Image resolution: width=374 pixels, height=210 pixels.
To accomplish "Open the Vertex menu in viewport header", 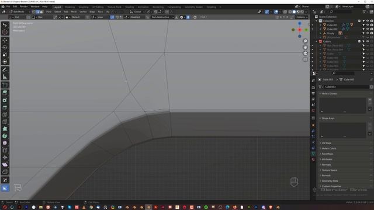I will tap(83, 12).
